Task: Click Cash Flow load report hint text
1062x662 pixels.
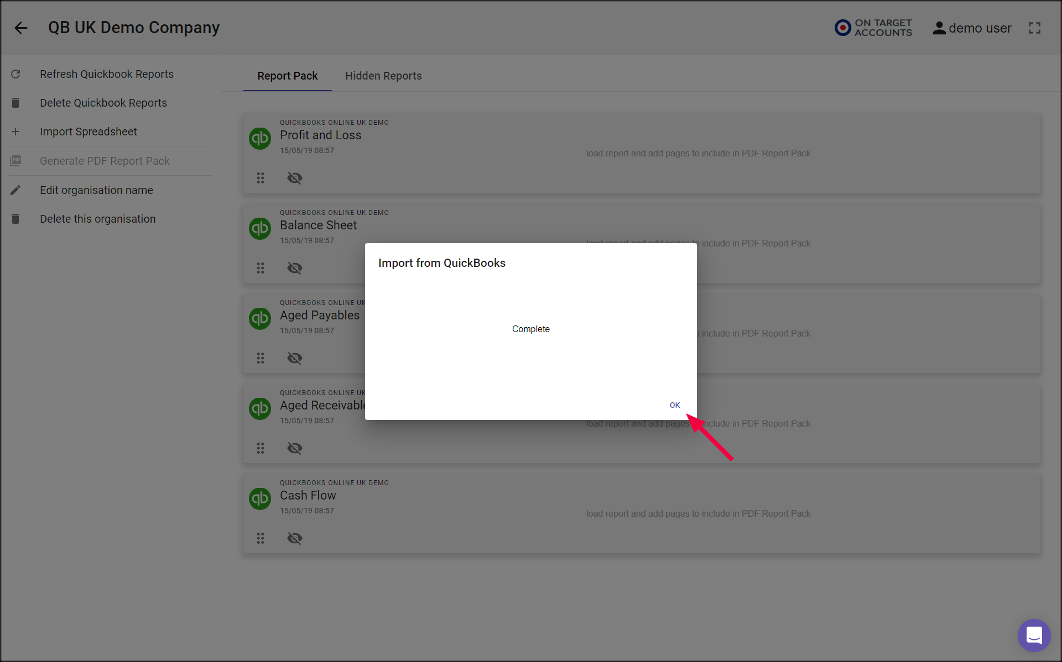Action: 698,514
